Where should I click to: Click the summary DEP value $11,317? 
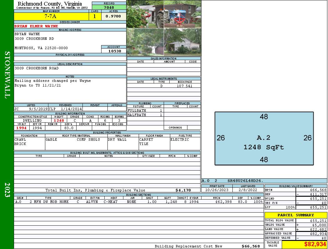(x=318, y=194)
